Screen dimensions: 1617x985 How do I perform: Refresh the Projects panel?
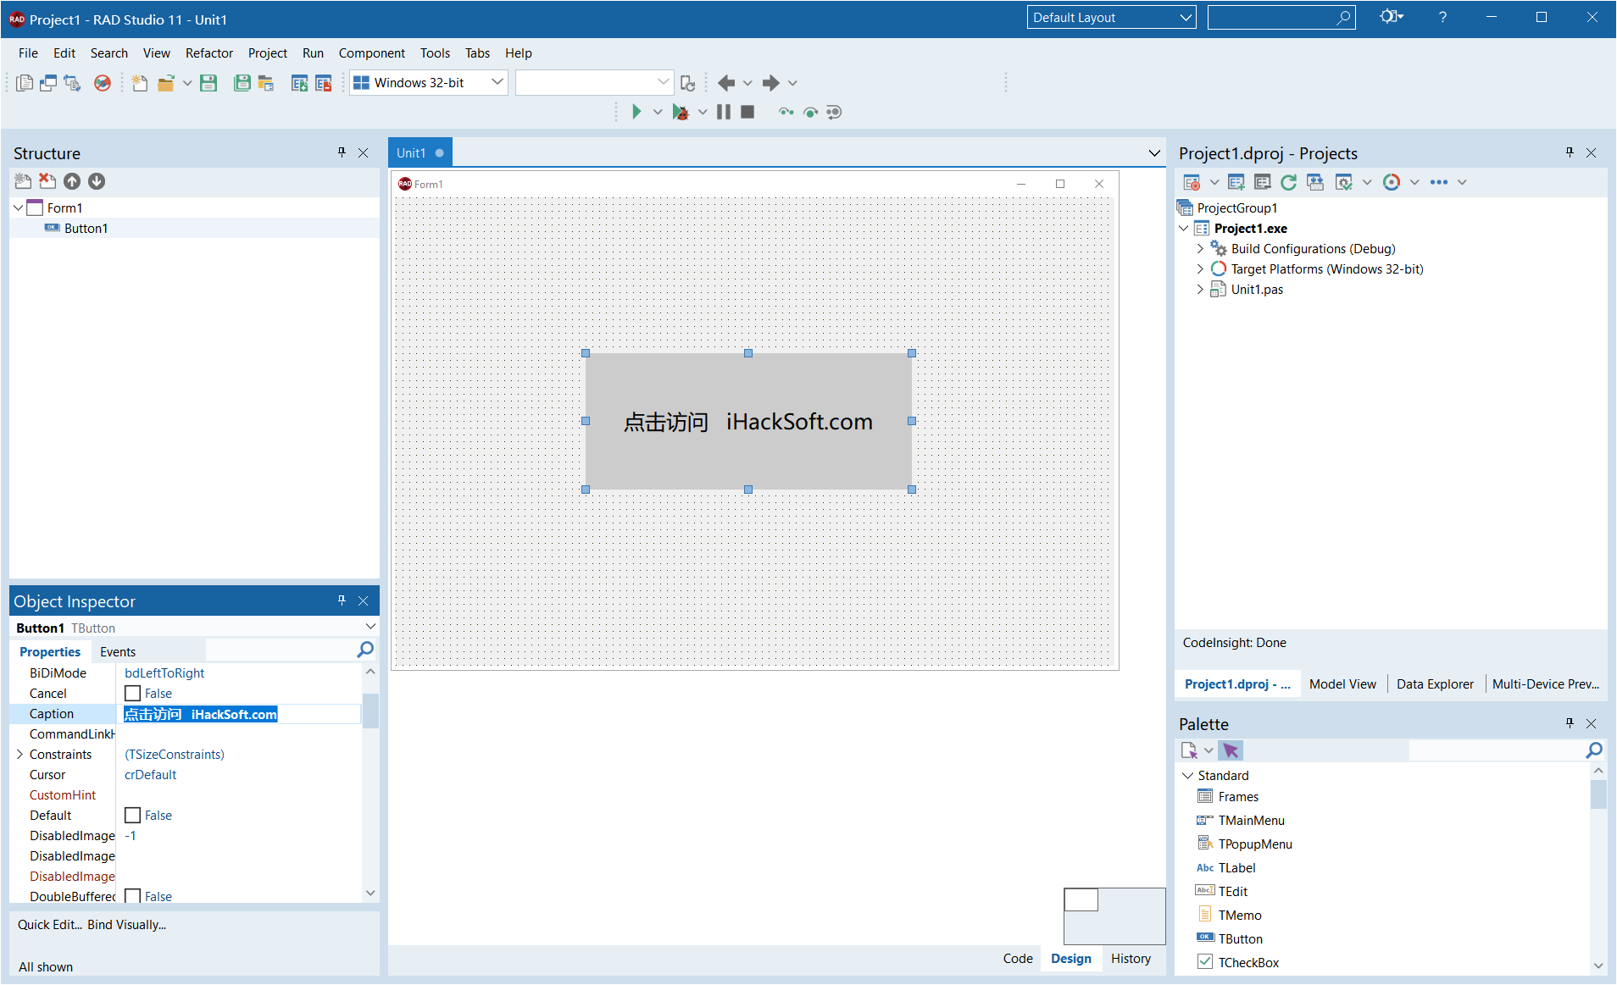tap(1289, 182)
